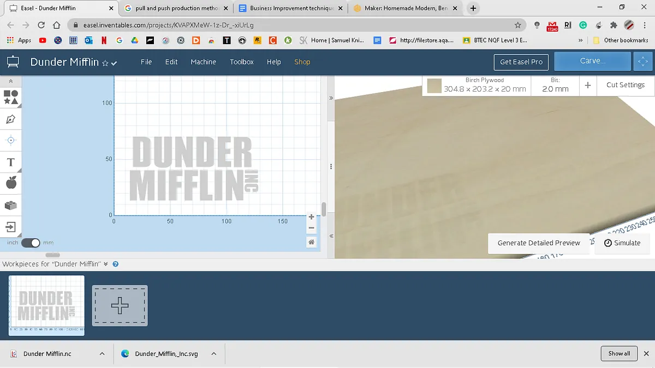Click Generate Detailed Preview button
Viewport: 655px width, 368px height.
(539, 243)
